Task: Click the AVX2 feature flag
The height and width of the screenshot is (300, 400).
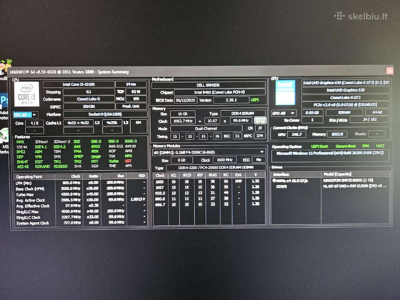Action: [x=96, y=146]
